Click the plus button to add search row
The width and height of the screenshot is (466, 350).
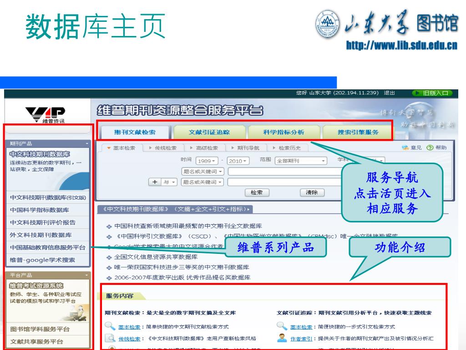pos(155,182)
